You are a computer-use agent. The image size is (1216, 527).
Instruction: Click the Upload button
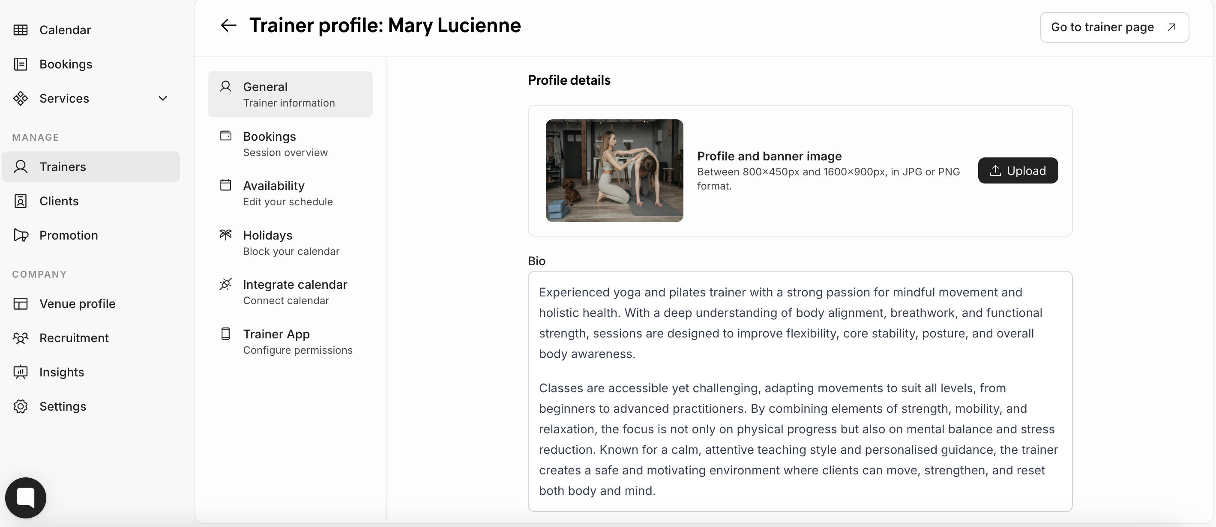click(1017, 171)
